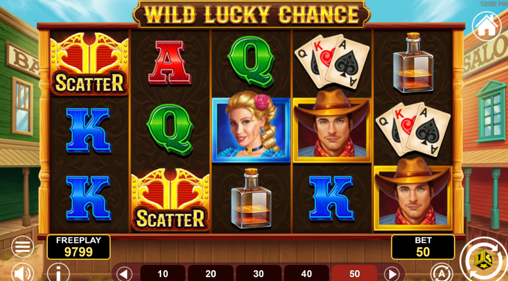The image size is (508, 281).
Task: Open the home screen icon
Action: pos(486,26)
